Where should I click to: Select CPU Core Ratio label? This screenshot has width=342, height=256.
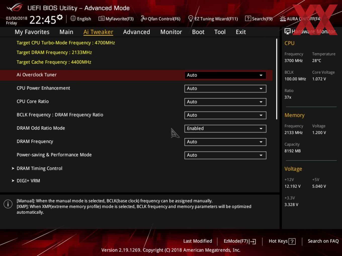pos(33,101)
